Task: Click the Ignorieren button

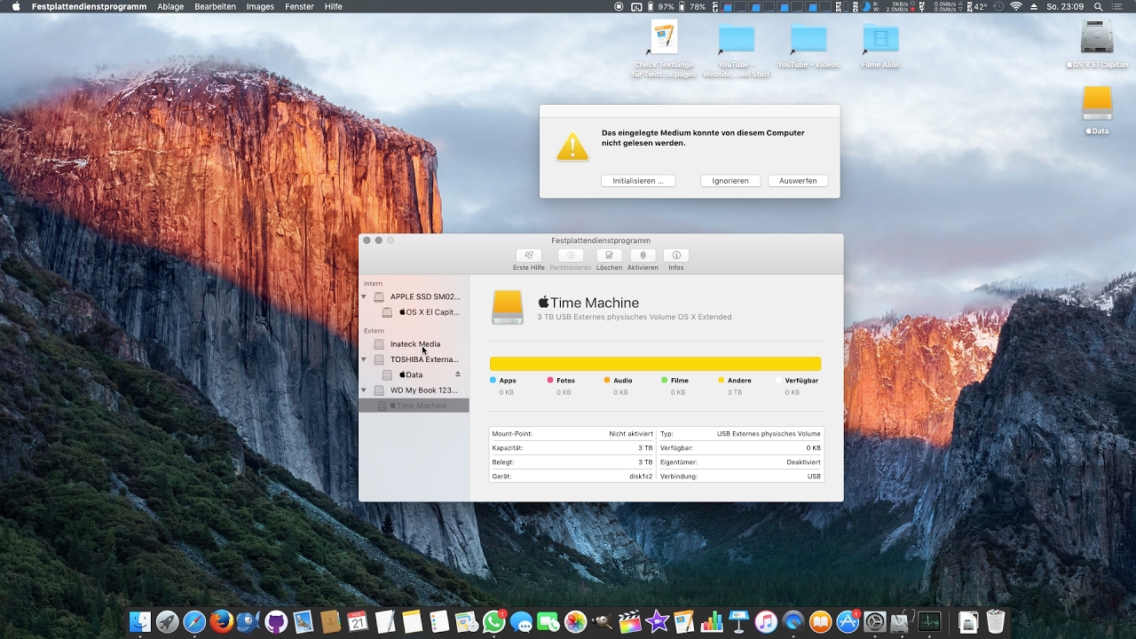Action: [730, 181]
